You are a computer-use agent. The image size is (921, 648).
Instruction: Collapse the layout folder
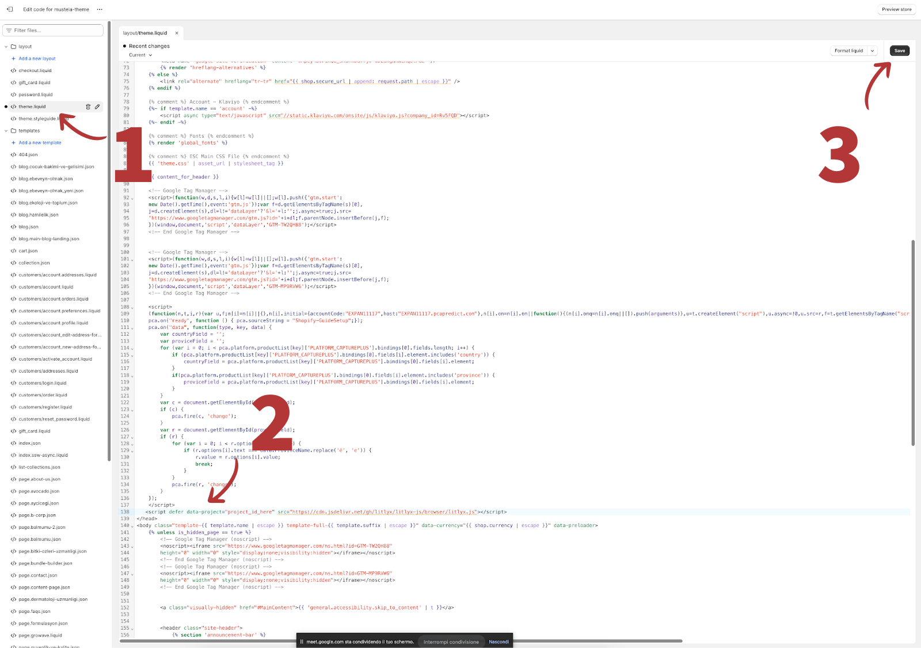pos(6,47)
